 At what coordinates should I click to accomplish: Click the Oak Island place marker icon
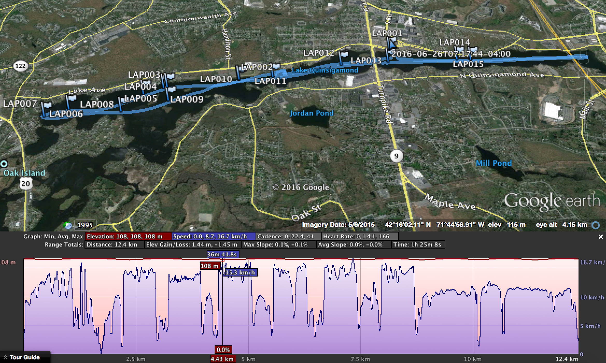(4, 164)
